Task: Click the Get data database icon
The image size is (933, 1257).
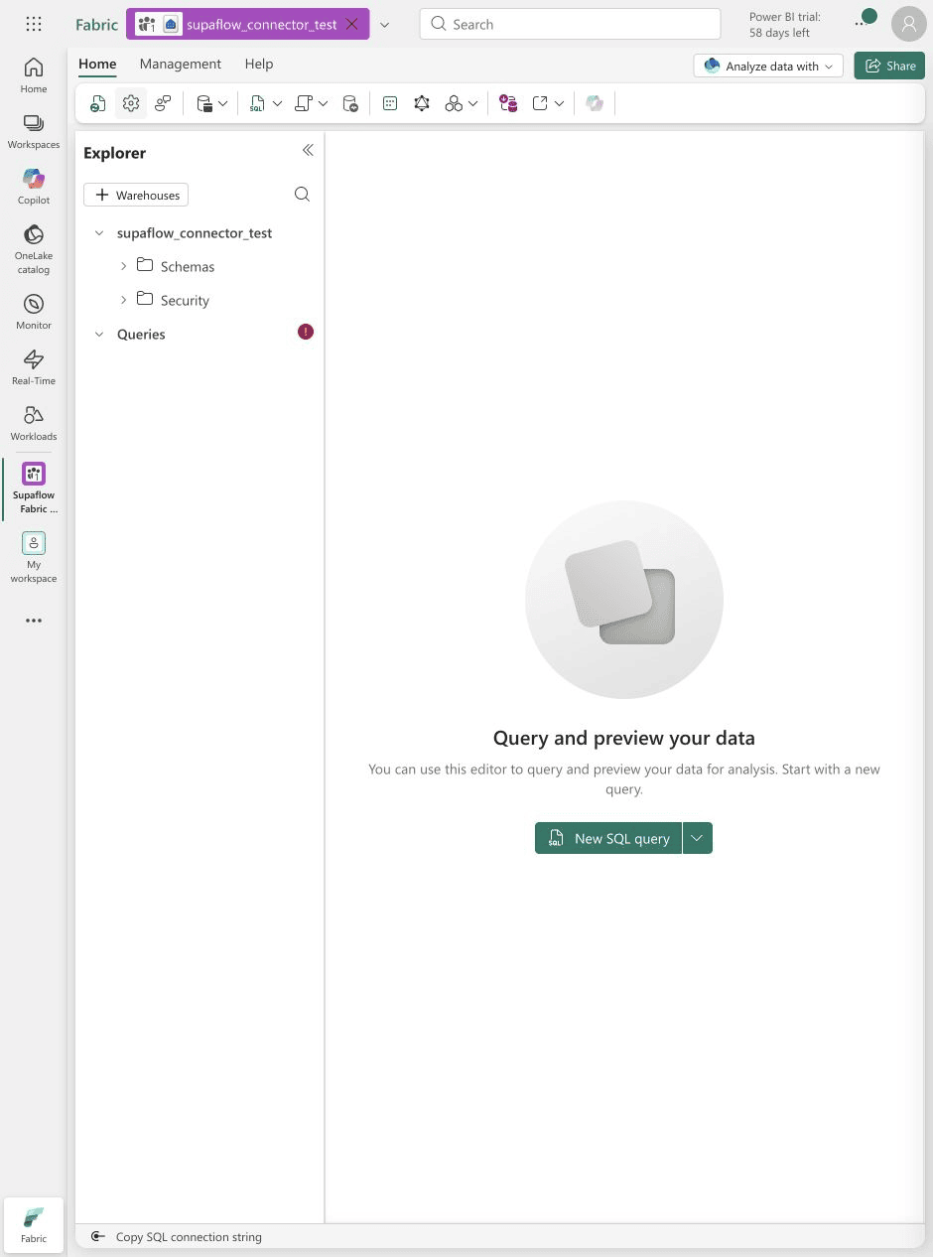Action: [204, 103]
